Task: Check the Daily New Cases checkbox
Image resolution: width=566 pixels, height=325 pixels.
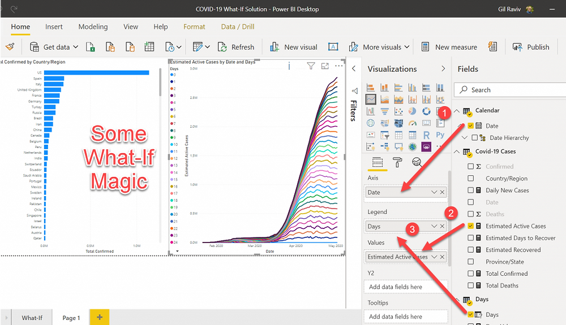Action: (x=471, y=190)
